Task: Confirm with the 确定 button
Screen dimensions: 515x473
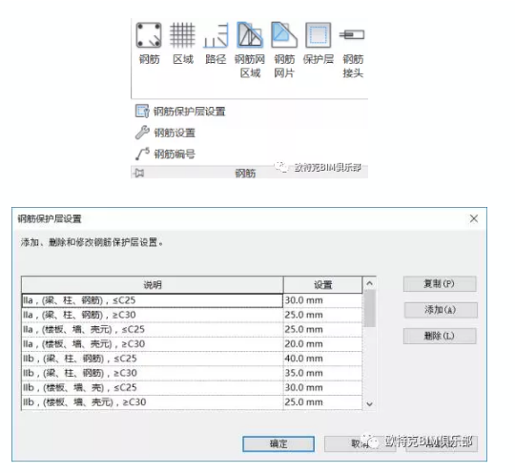Action: tap(278, 444)
